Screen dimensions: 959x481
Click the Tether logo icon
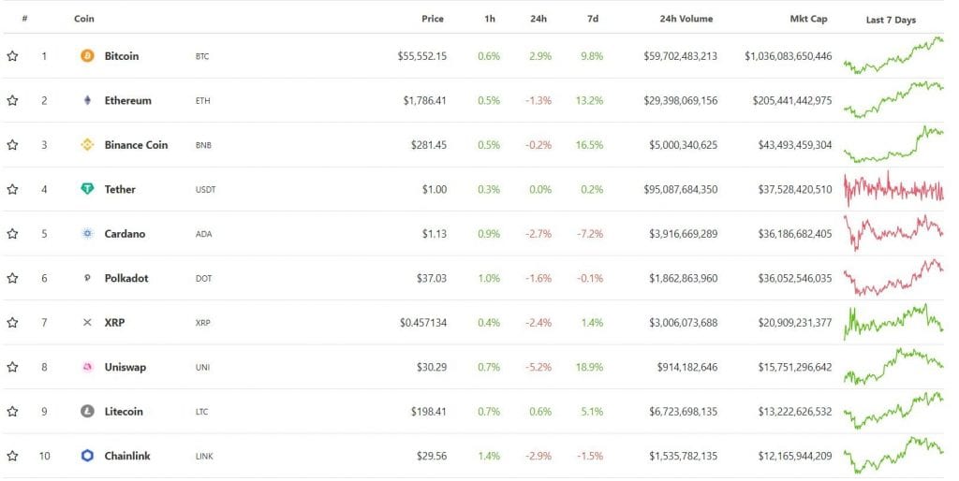[87, 189]
